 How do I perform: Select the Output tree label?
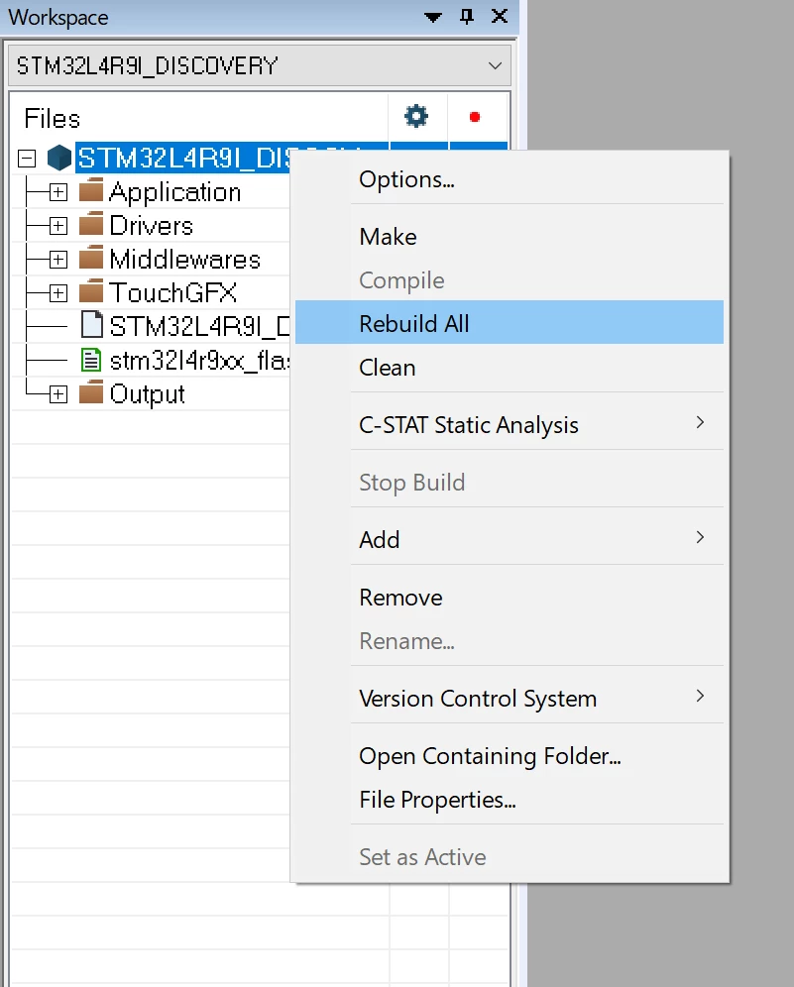tap(148, 394)
